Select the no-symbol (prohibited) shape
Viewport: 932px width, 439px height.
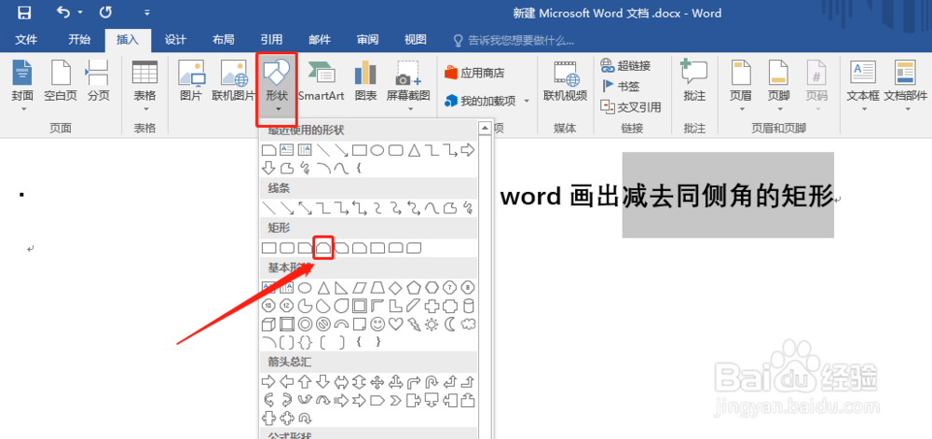323,324
